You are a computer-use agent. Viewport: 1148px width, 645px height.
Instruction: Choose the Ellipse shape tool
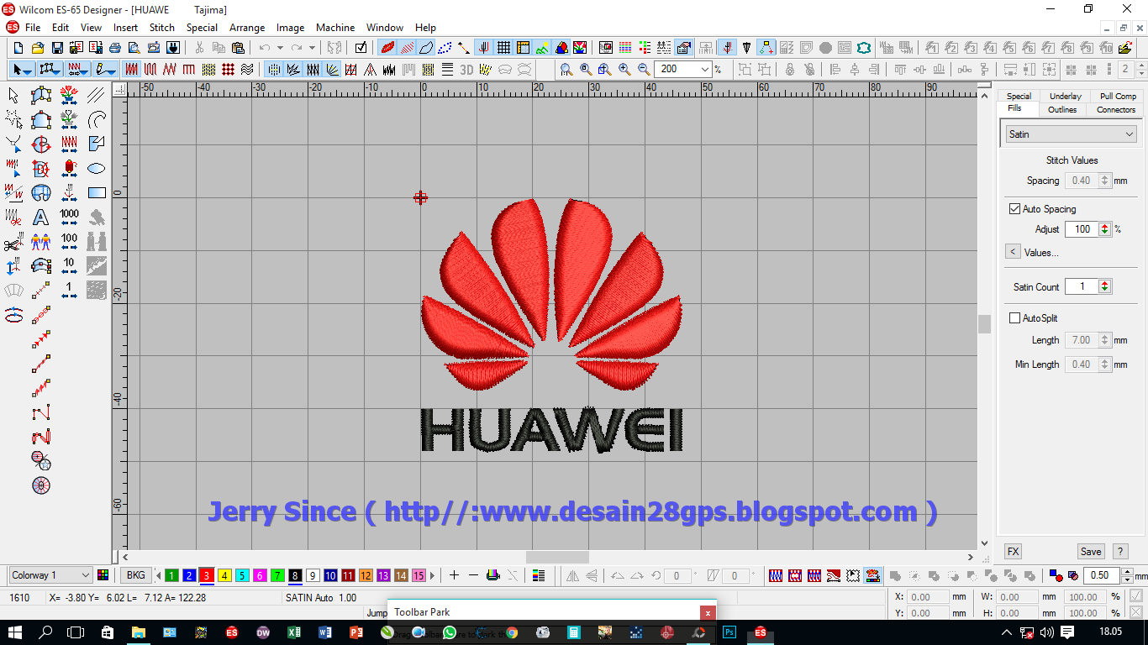(97, 169)
